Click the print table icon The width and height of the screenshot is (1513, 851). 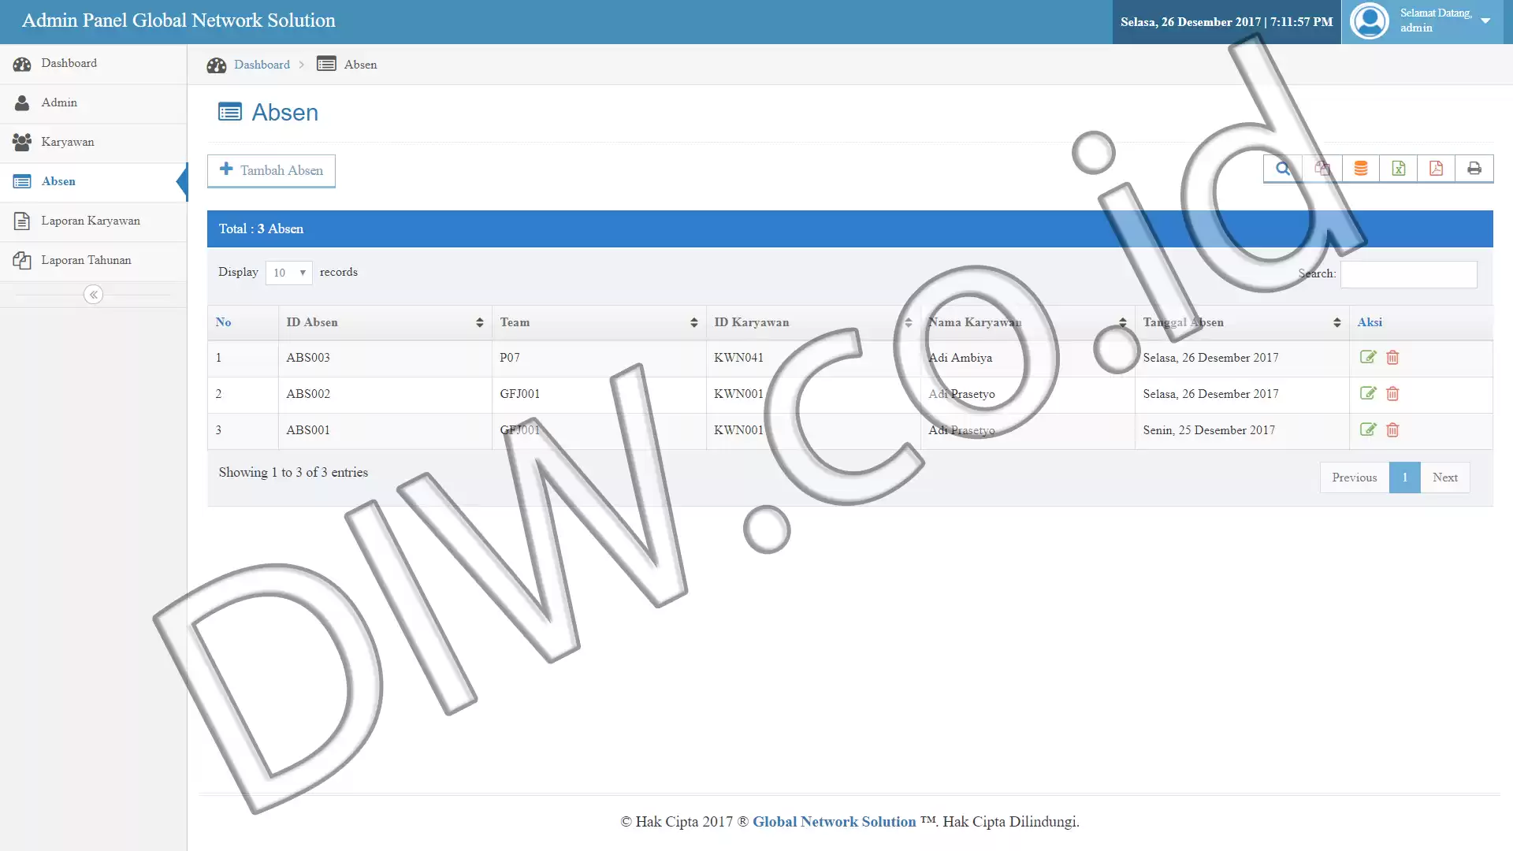click(1474, 169)
